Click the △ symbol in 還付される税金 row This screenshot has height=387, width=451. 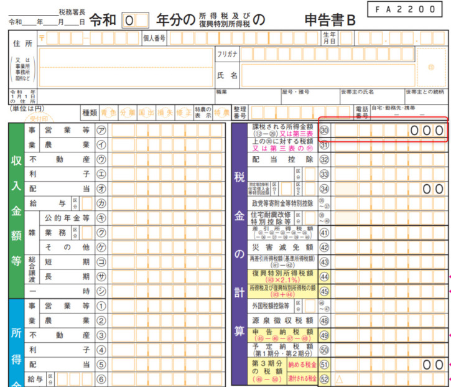340,379
